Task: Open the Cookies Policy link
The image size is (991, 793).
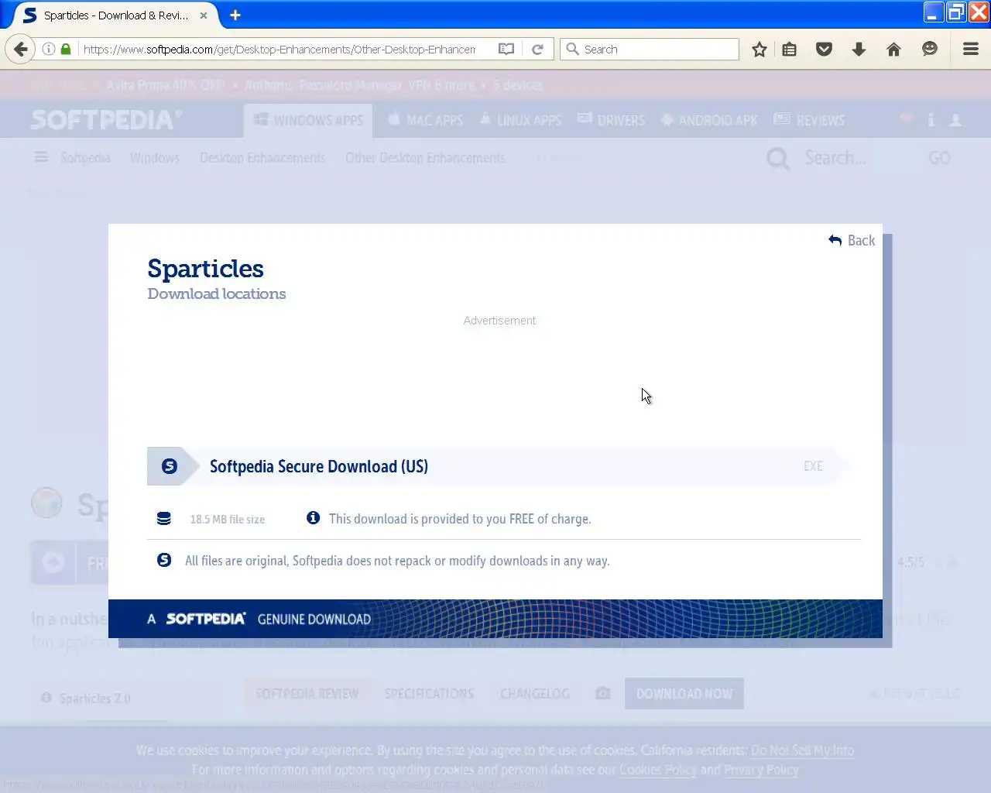Action: click(x=658, y=770)
